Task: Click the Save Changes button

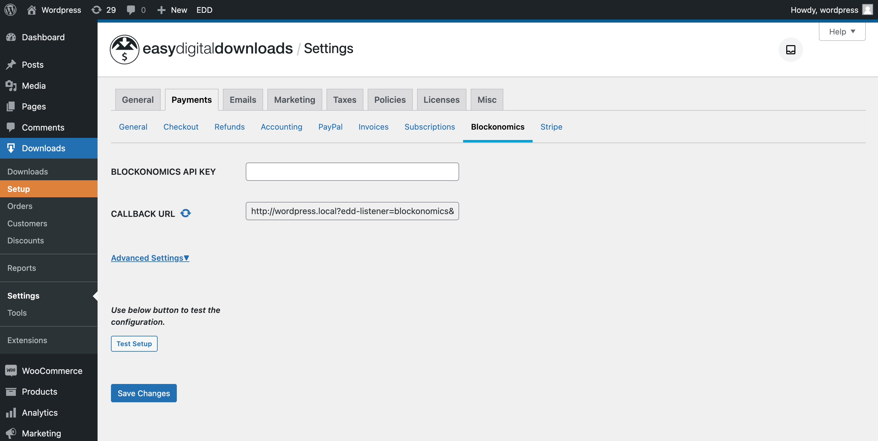Action: [144, 393]
